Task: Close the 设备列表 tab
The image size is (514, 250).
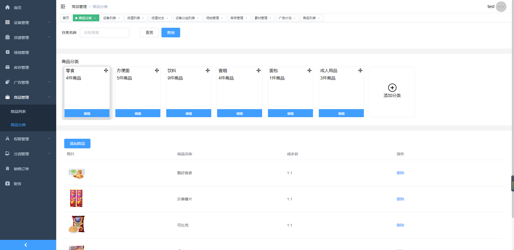Action: (119, 18)
